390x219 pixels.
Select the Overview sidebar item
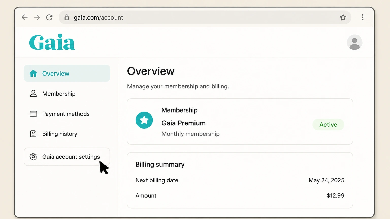67,73
